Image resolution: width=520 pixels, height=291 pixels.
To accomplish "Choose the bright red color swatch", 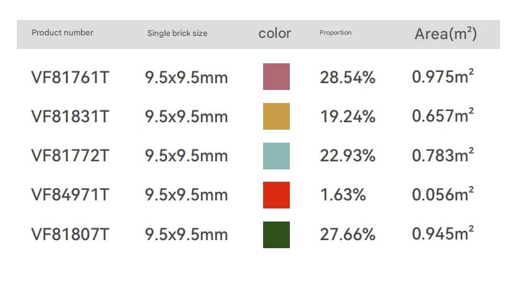I will pos(276,195).
